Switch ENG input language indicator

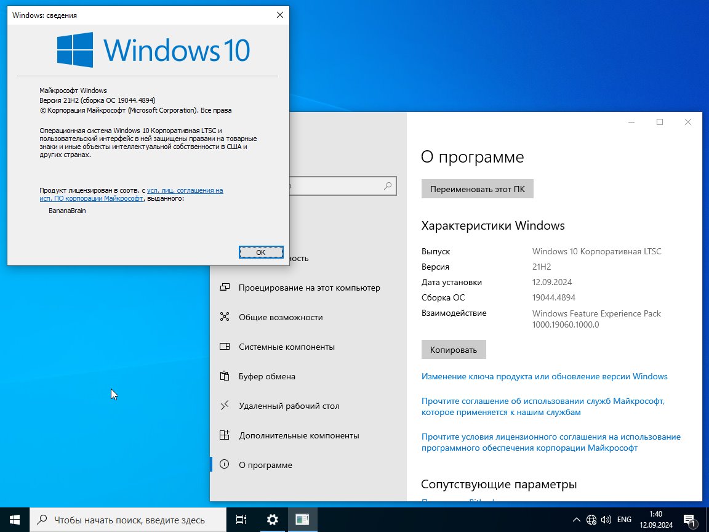(x=624, y=520)
